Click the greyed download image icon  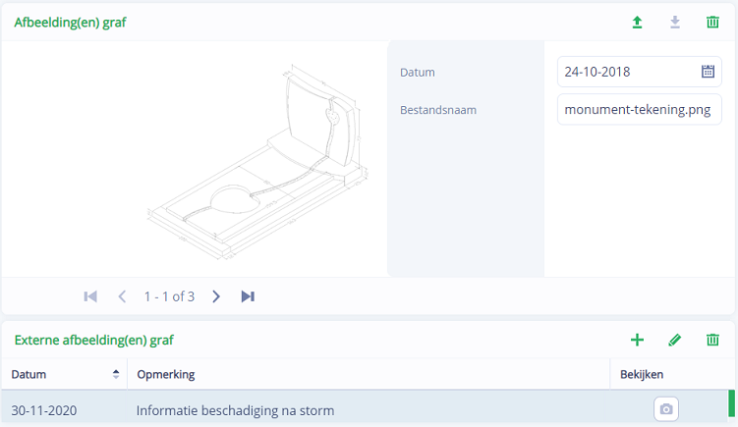pyautogui.click(x=675, y=23)
